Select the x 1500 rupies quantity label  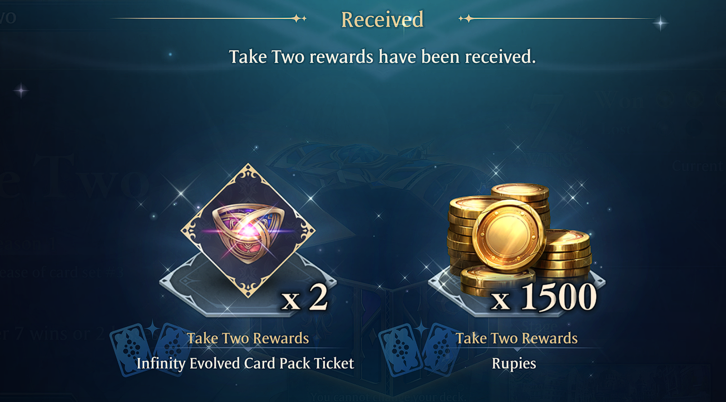pyautogui.click(x=544, y=297)
